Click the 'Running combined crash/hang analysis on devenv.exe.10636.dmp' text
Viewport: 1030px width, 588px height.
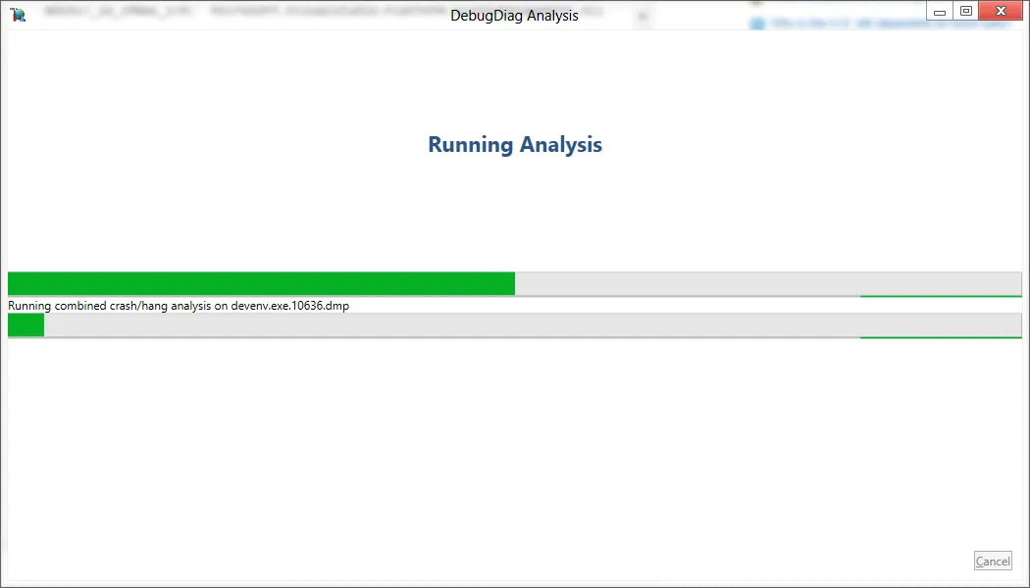click(179, 306)
